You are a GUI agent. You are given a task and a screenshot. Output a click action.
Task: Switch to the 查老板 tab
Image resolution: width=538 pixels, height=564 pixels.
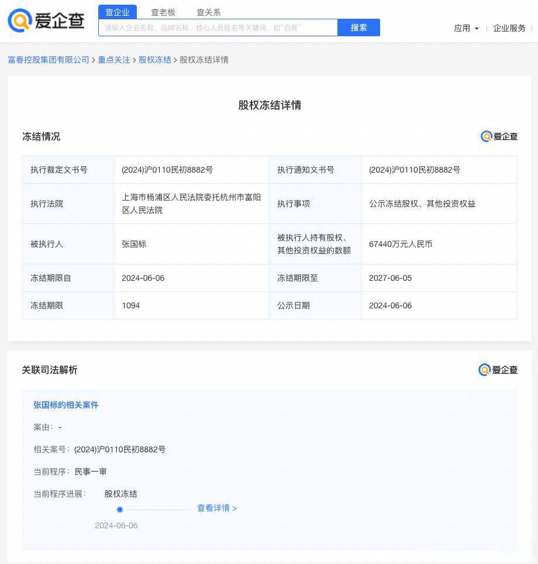tap(163, 12)
